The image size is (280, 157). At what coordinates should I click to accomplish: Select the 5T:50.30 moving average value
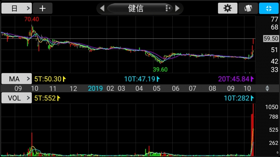tap(50, 79)
